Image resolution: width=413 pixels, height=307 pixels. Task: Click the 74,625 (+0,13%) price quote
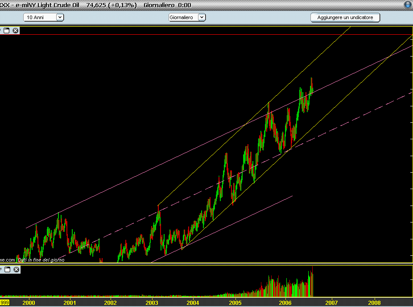click(112, 5)
